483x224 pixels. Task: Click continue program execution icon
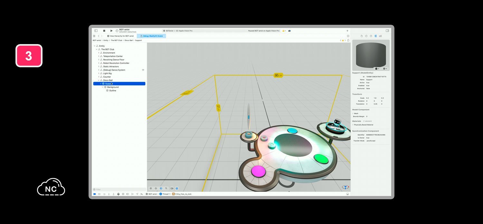[99, 194]
